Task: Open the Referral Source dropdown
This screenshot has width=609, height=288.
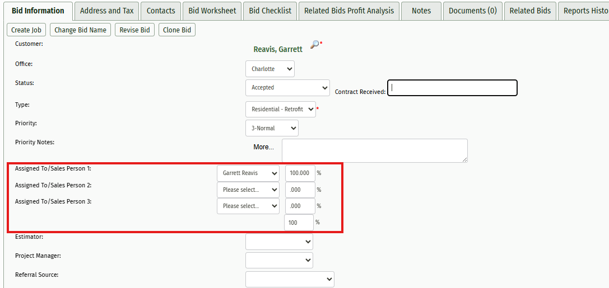Action: (289, 279)
